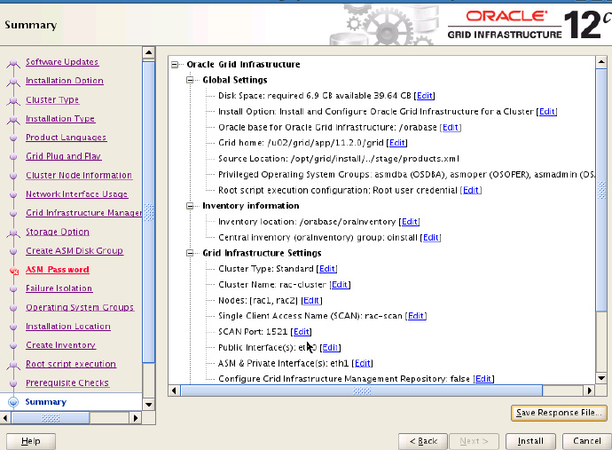This screenshot has height=450, width=612.
Task: Open the Create ASM Disk Group step
Action: 75,251
